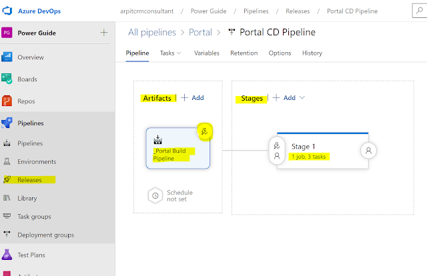
Task: Select the History tab
Action: click(312, 53)
